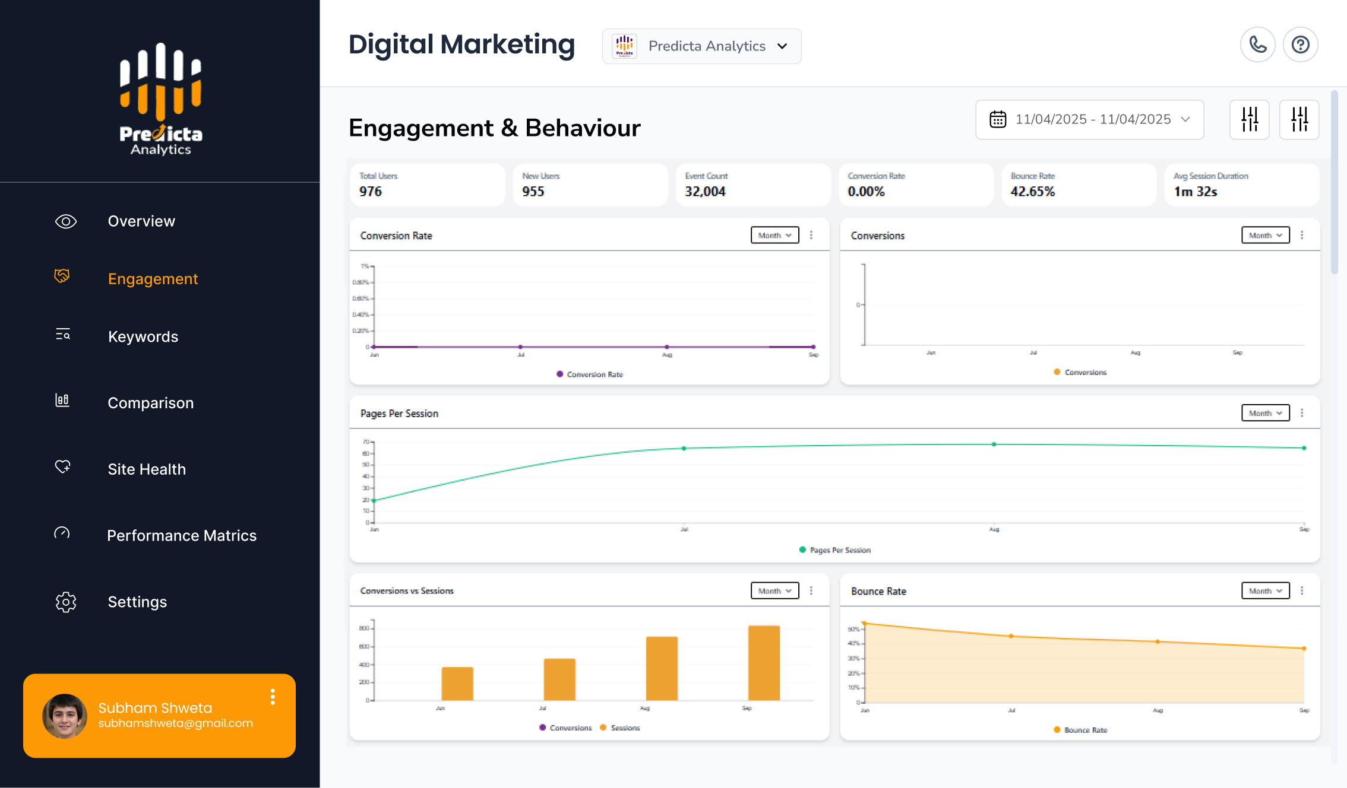1347x788 pixels.
Task: Toggle the Conversions legend in Conversions vs Sessions
Action: click(x=565, y=727)
